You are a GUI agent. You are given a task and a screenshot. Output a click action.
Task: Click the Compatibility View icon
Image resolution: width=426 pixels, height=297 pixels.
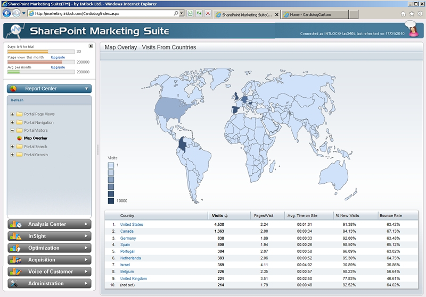[190, 13]
